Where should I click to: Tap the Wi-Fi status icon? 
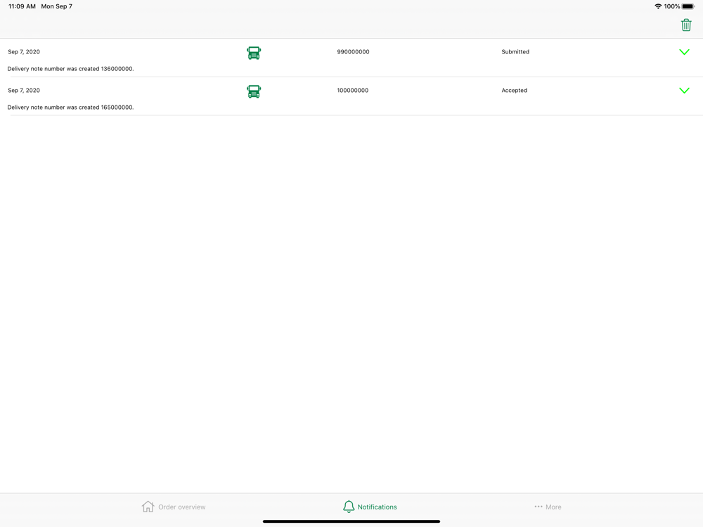point(658,6)
